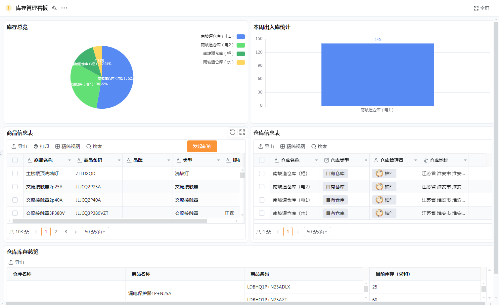This screenshot has height=305, width=499.
Task: Switch product table to 精简视图
Action: (x=68, y=146)
